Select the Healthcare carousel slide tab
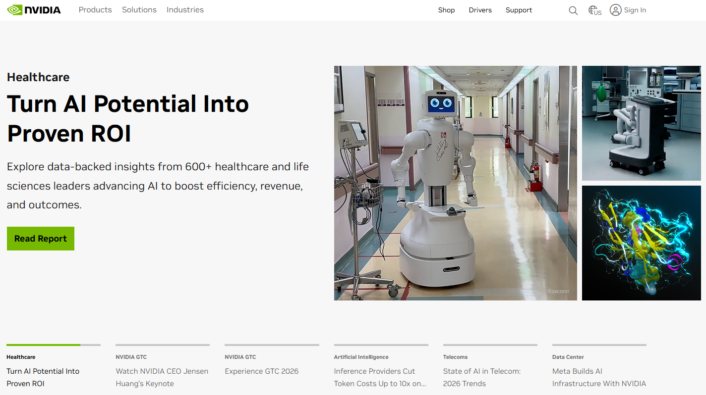706x395 pixels. tap(43, 371)
